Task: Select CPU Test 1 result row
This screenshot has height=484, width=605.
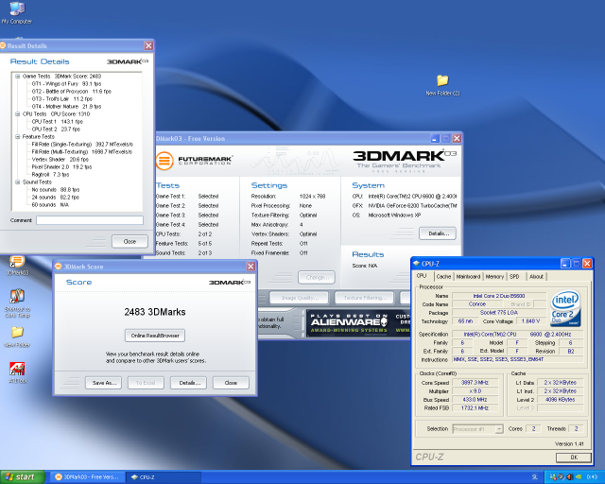Action: point(57,122)
